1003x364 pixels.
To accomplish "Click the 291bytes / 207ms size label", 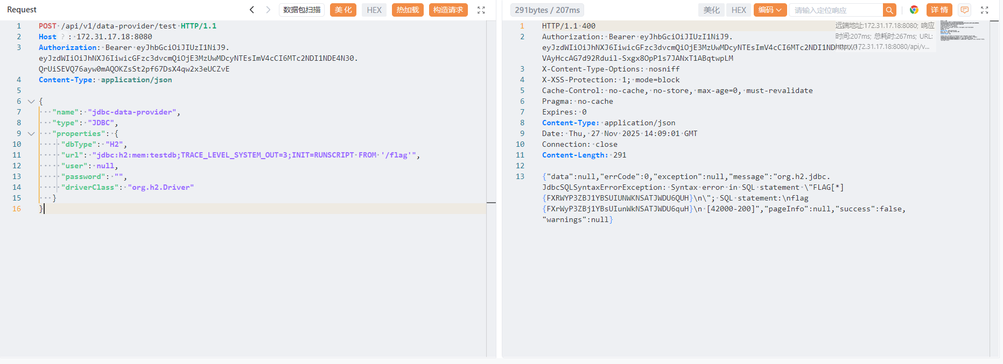I will coord(547,10).
